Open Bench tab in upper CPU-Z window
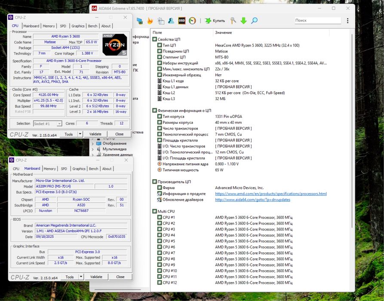The height and width of the screenshot is (301, 384). [92, 26]
